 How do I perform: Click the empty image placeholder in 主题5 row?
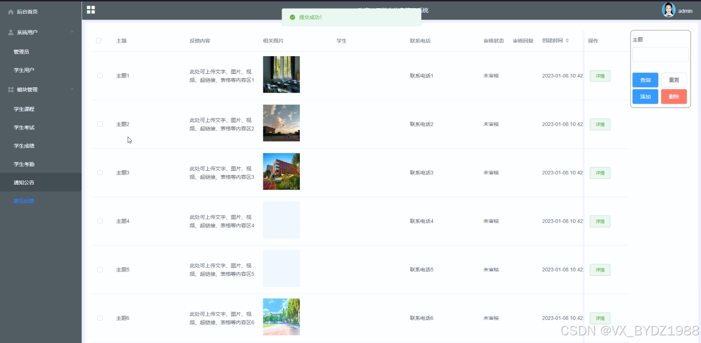click(281, 268)
